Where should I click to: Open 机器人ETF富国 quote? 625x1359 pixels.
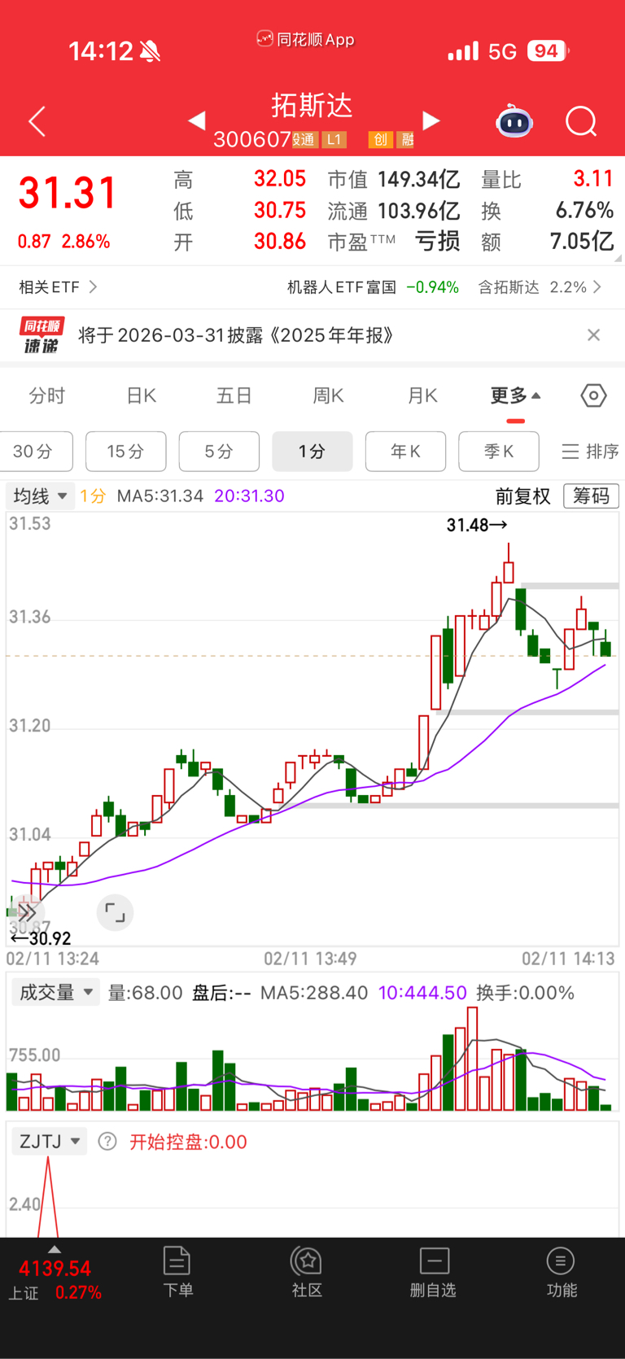[x=373, y=287]
